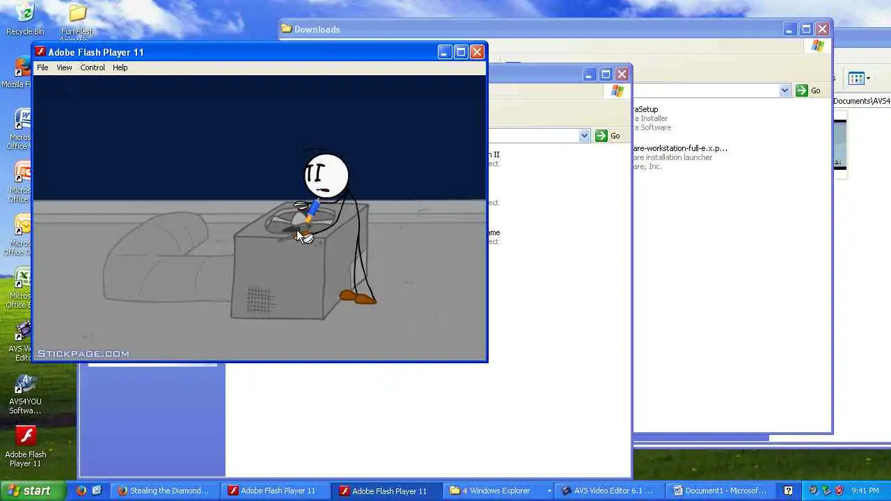Screen dimensions: 891x501
Task: Open the AVS4YOU Software desktop icon
Action: tap(25, 395)
